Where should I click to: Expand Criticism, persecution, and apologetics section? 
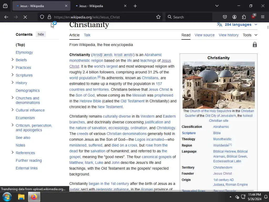(13, 125)
